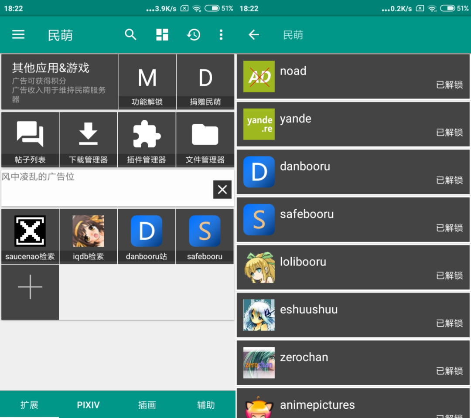
Task: Open 插件管理器 puzzle piece tile
Action: pyautogui.click(x=147, y=139)
